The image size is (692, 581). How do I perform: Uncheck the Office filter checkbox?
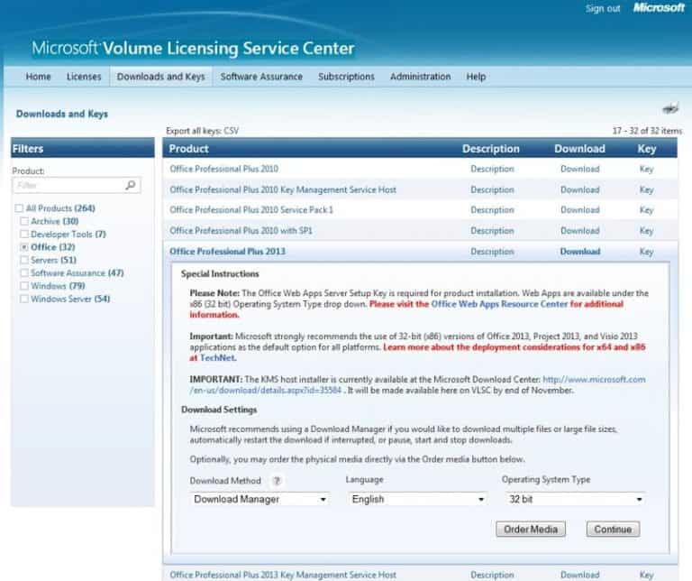24,247
